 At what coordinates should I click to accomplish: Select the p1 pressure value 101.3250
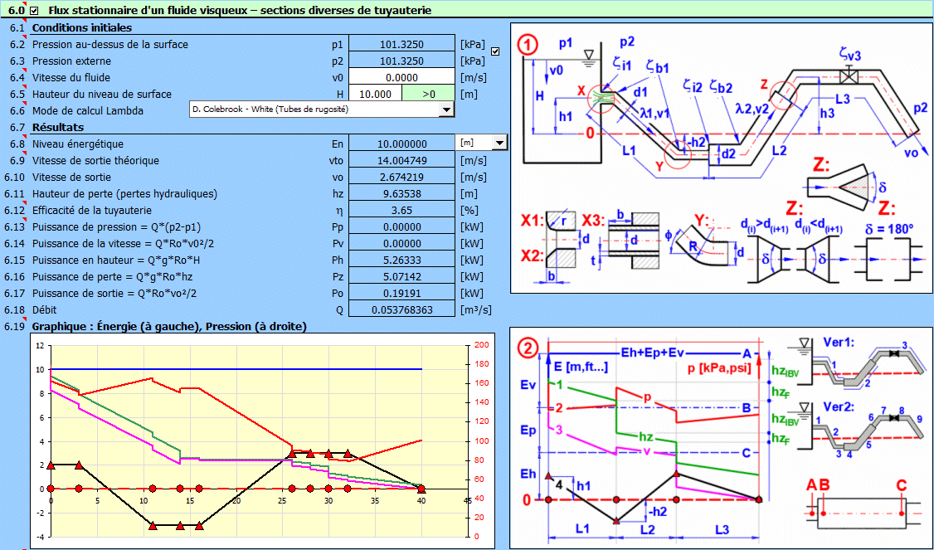coord(402,43)
